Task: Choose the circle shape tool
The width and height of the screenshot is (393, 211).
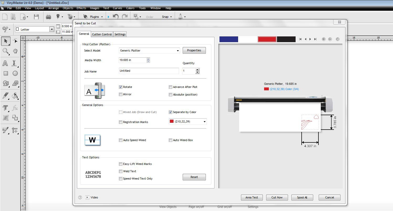Action: click(15, 73)
